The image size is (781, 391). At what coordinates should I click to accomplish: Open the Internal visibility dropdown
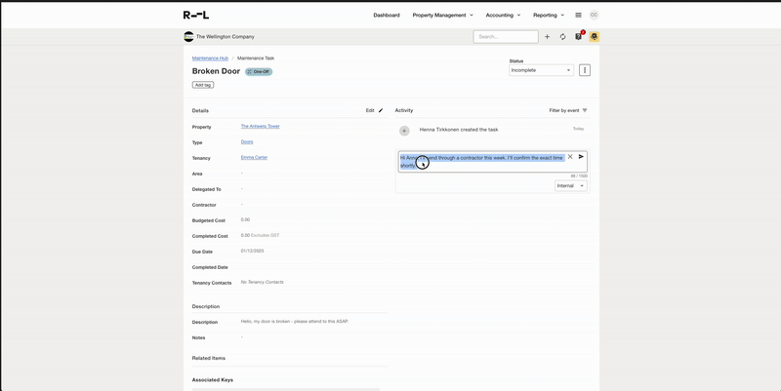[x=570, y=185]
